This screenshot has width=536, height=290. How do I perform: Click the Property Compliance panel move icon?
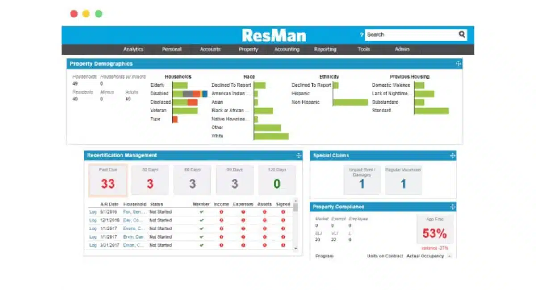[452, 207]
